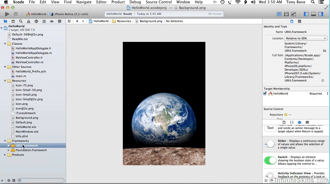330x184 pixels.
Task: Select the HelloWorld scheme in toolbar
Action: coord(36,14)
